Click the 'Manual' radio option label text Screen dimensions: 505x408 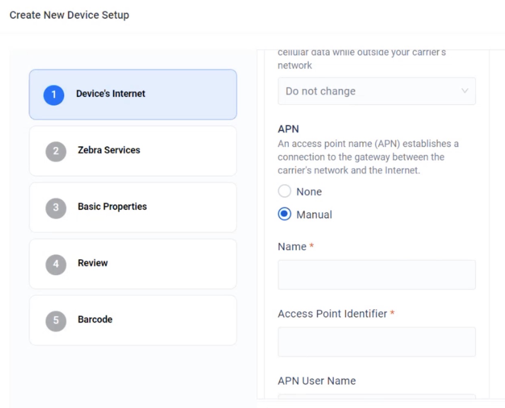pyautogui.click(x=314, y=215)
